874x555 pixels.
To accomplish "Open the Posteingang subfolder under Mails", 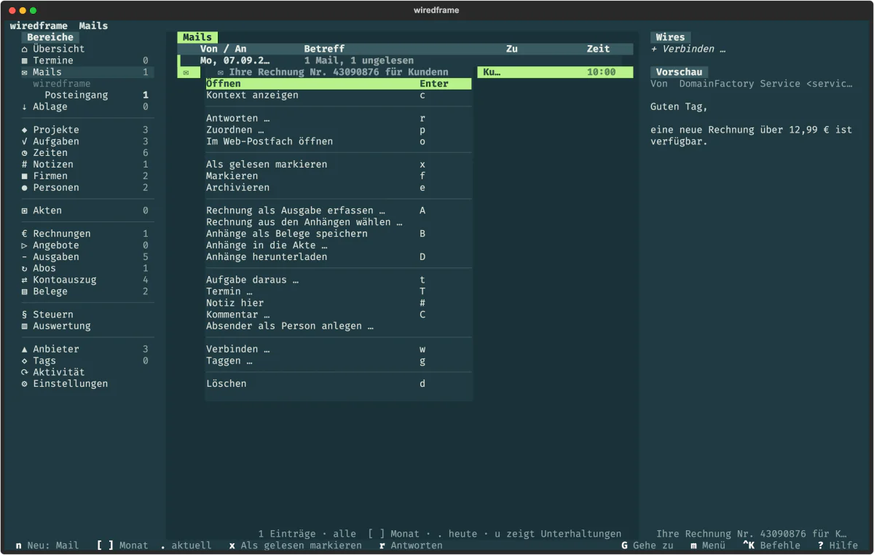I will 76,95.
